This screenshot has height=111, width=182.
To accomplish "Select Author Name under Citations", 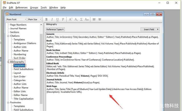I will point(21,51).
